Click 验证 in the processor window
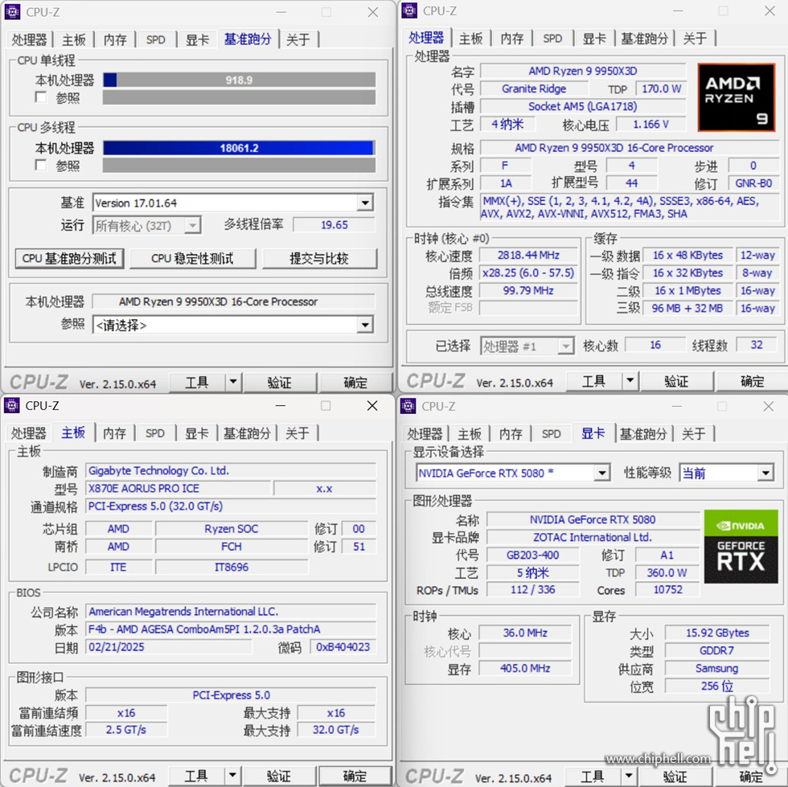This screenshot has width=788, height=787. (x=676, y=381)
